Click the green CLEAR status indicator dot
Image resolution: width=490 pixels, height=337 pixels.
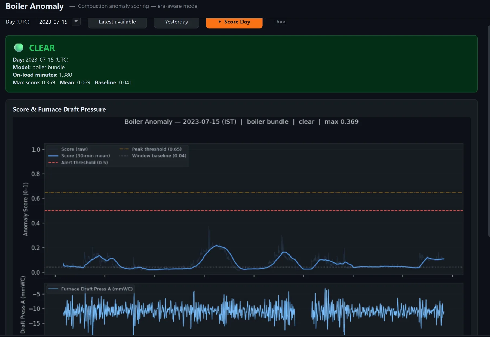(19, 48)
